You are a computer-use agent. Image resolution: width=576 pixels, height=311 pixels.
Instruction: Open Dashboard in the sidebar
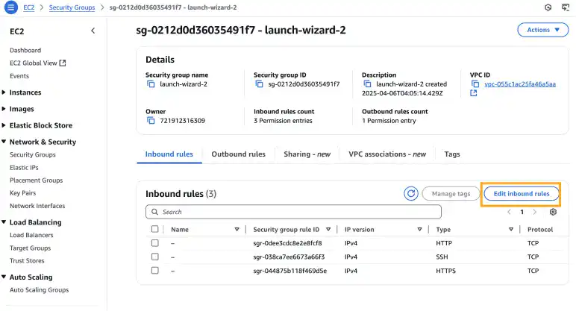(x=25, y=50)
